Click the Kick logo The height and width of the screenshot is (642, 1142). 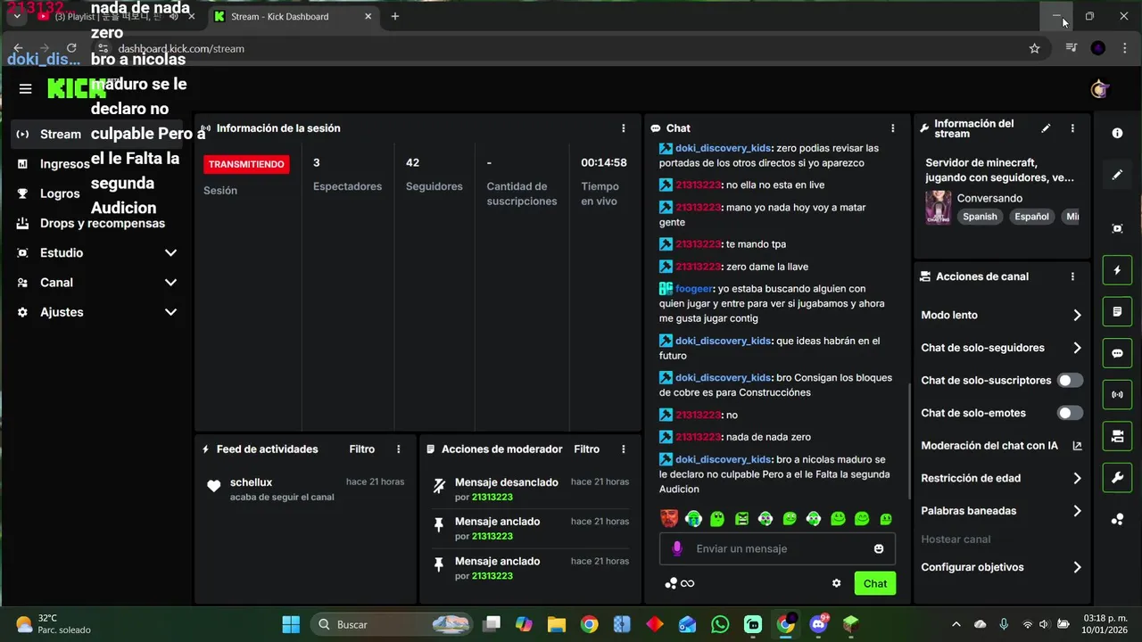tap(77, 88)
